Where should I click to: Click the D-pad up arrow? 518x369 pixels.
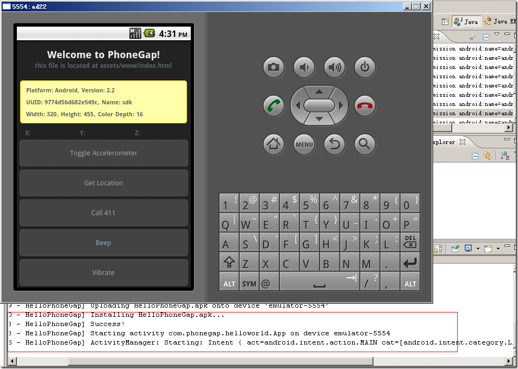[319, 91]
